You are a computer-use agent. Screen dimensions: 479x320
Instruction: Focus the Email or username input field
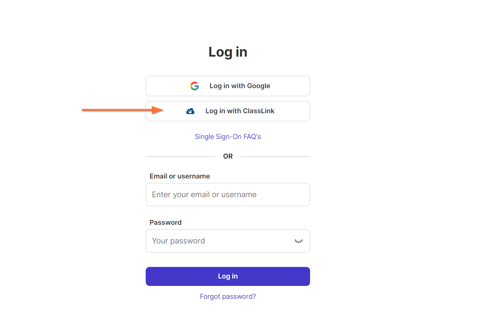(228, 195)
